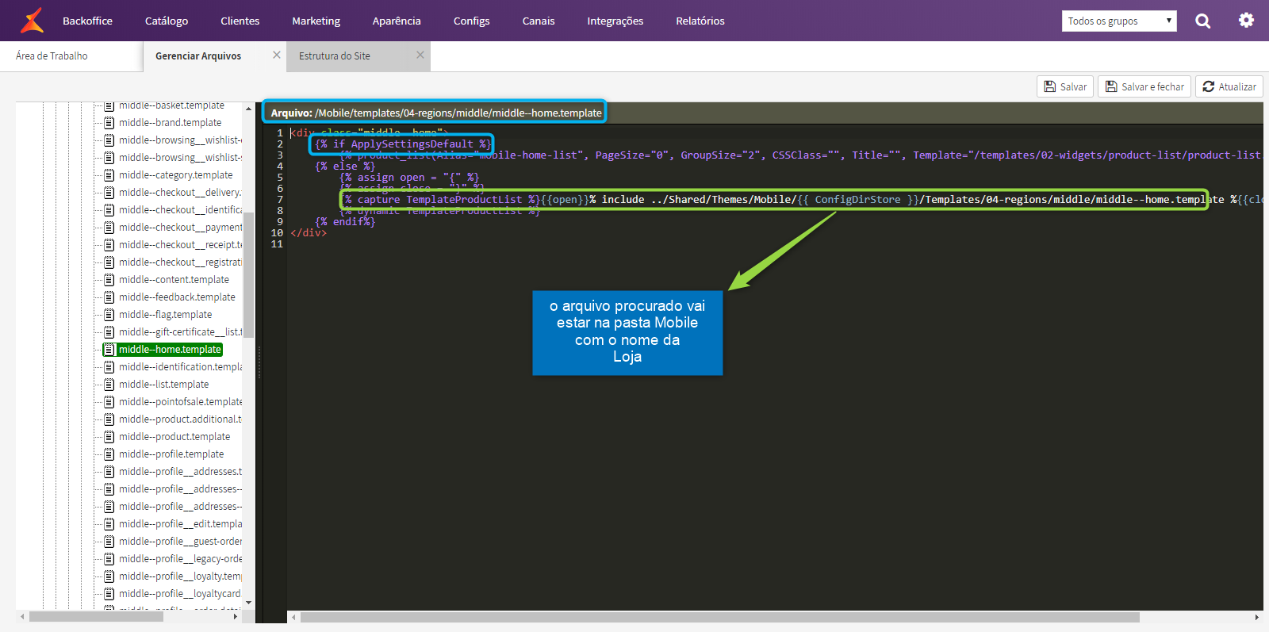
Task: Click the file icon of middle--brand.template
Action: click(109, 123)
